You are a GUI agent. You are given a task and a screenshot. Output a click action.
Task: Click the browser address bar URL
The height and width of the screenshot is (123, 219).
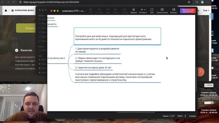tap(51, 2)
